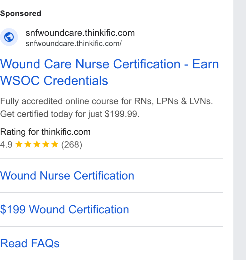Click the first gold rating star
Image resolution: width=246 pixels, height=260 pixels.
pos(19,144)
